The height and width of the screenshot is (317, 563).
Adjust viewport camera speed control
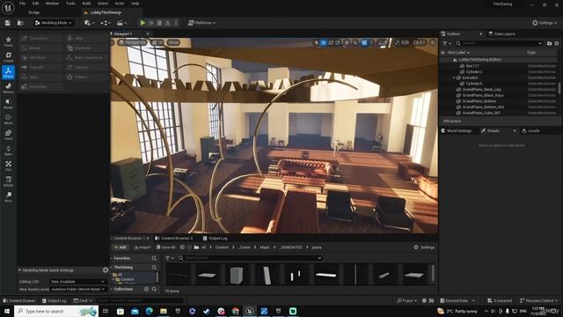[x=420, y=43]
